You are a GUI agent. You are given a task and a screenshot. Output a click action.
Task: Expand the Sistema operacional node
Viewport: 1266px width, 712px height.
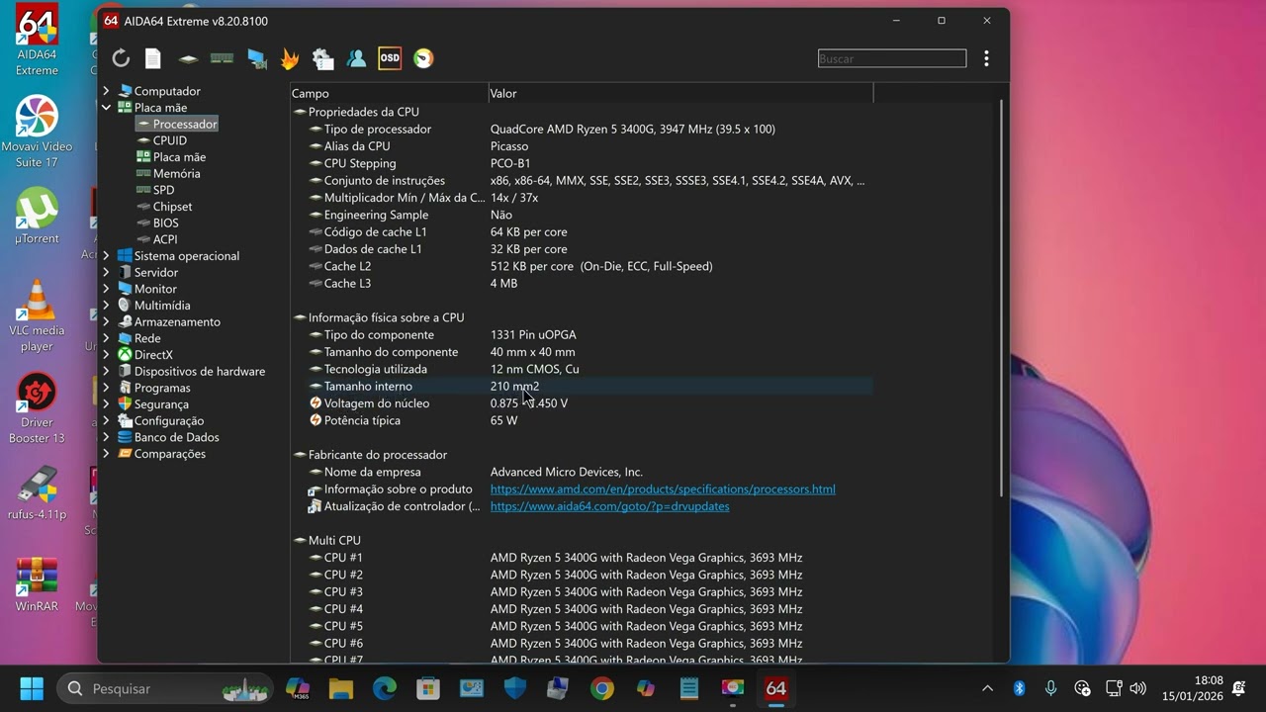pyautogui.click(x=106, y=256)
